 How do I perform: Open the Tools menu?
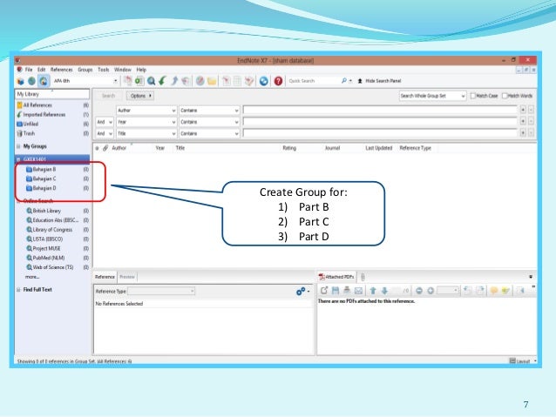click(x=104, y=70)
